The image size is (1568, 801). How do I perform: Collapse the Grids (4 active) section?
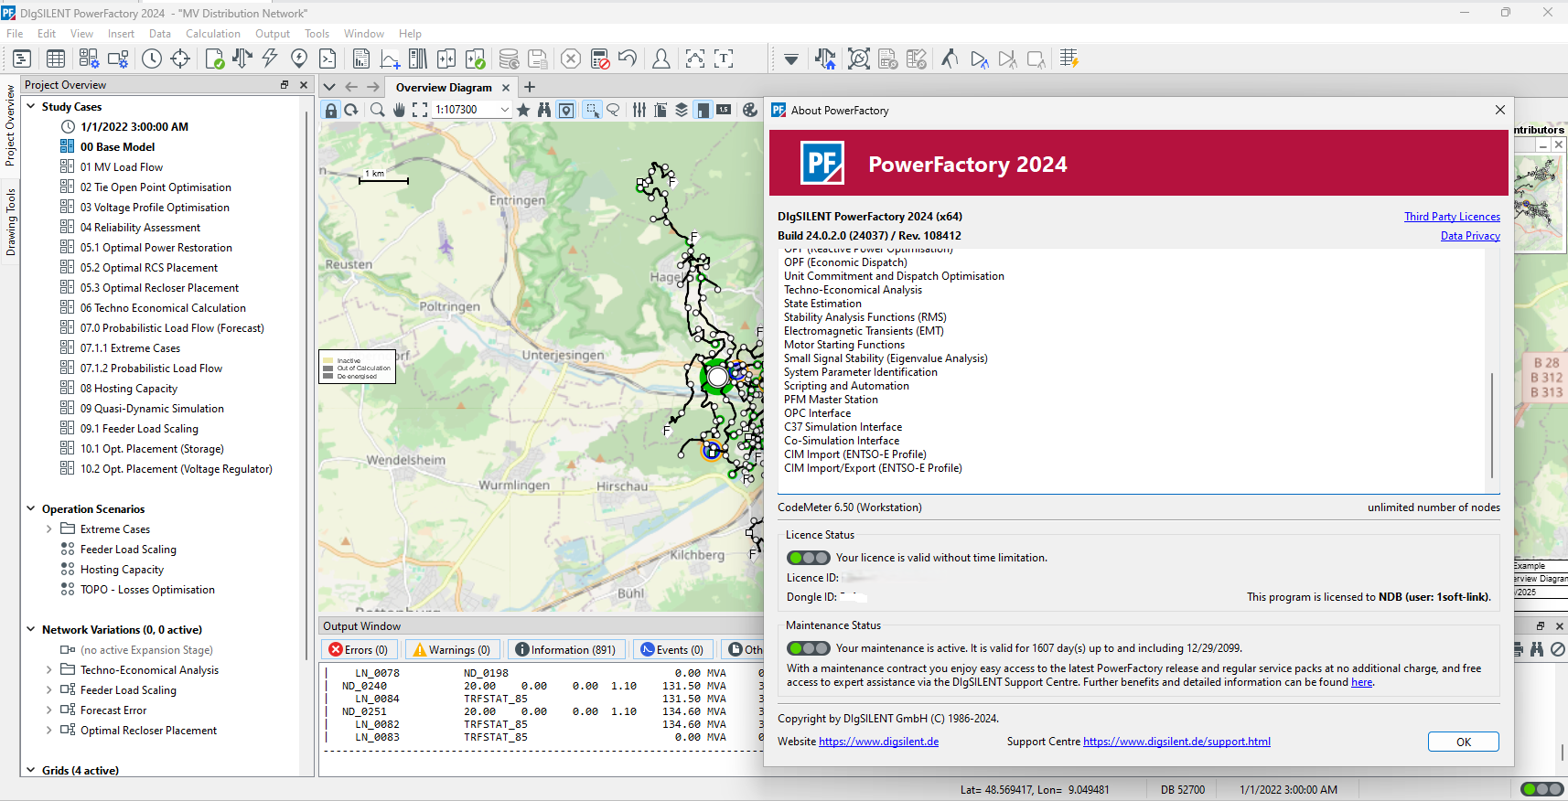pyautogui.click(x=30, y=770)
